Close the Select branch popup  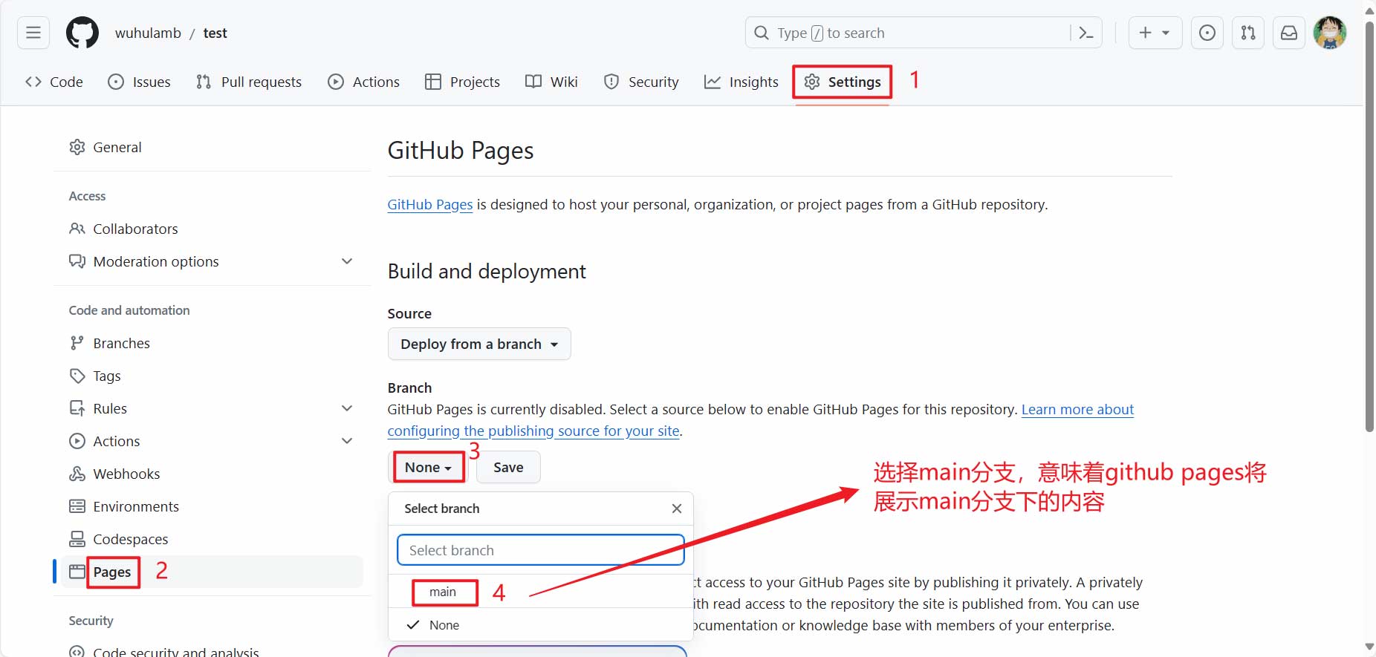click(x=676, y=509)
